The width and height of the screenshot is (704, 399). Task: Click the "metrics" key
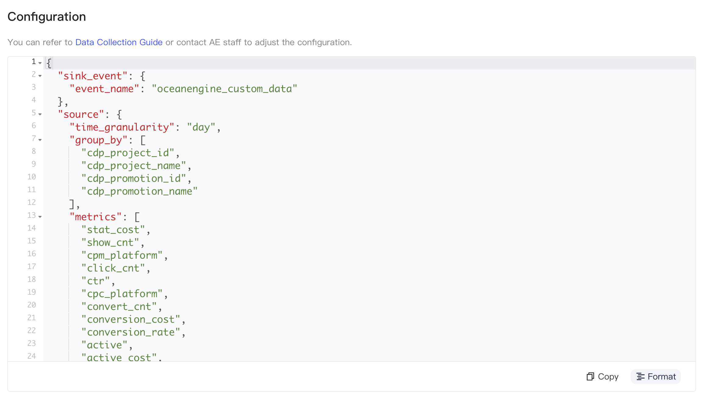pos(96,217)
